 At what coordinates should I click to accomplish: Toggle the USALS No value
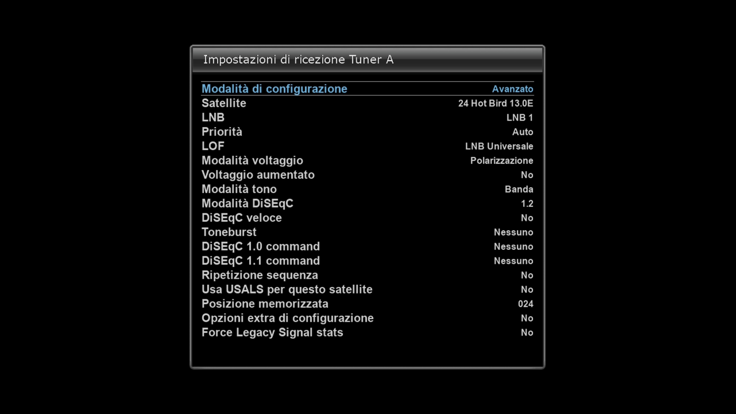pos(527,289)
